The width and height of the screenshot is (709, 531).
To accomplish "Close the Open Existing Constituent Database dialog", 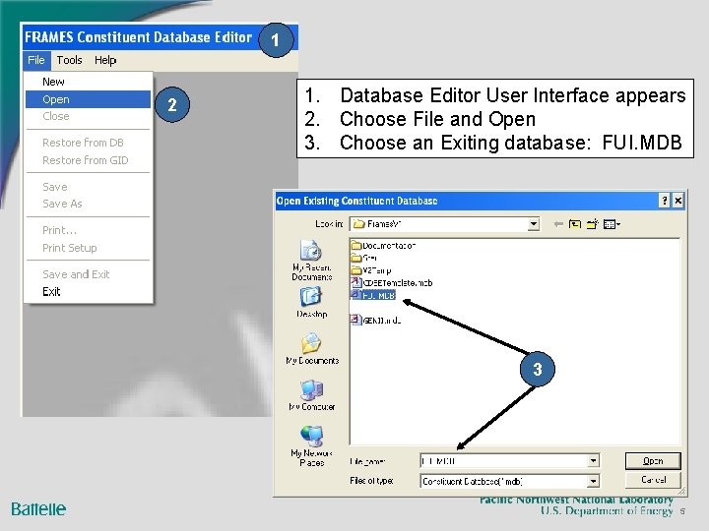I will (677, 201).
